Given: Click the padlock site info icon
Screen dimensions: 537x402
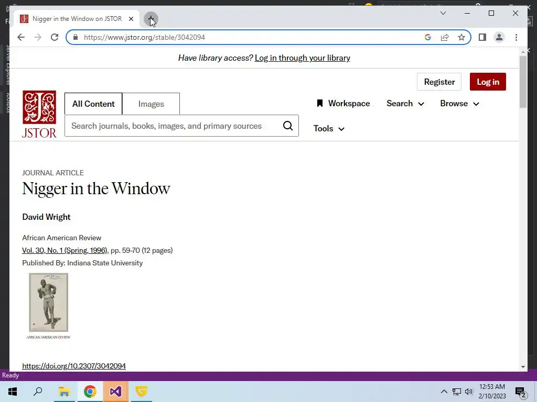Looking at the screenshot, I should coord(76,37).
